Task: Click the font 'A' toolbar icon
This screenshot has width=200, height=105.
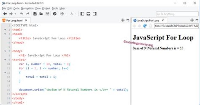Action: point(72,14)
